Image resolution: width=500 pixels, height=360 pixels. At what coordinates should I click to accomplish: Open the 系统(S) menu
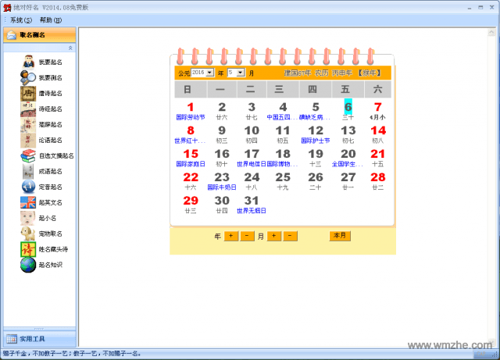[21, 20]
